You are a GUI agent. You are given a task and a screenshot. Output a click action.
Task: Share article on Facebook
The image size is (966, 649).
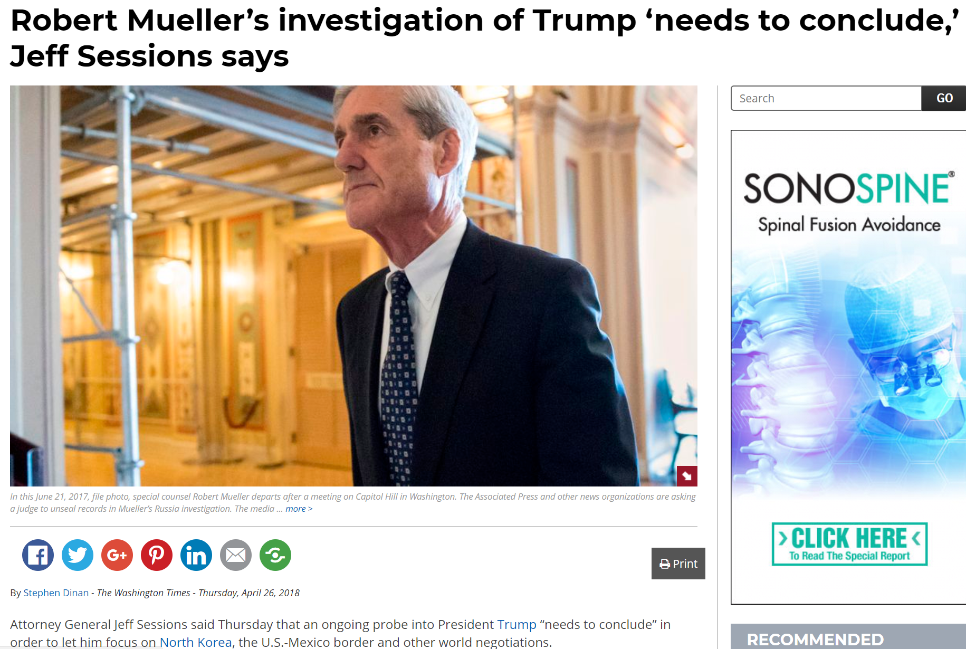coord(38,555)
